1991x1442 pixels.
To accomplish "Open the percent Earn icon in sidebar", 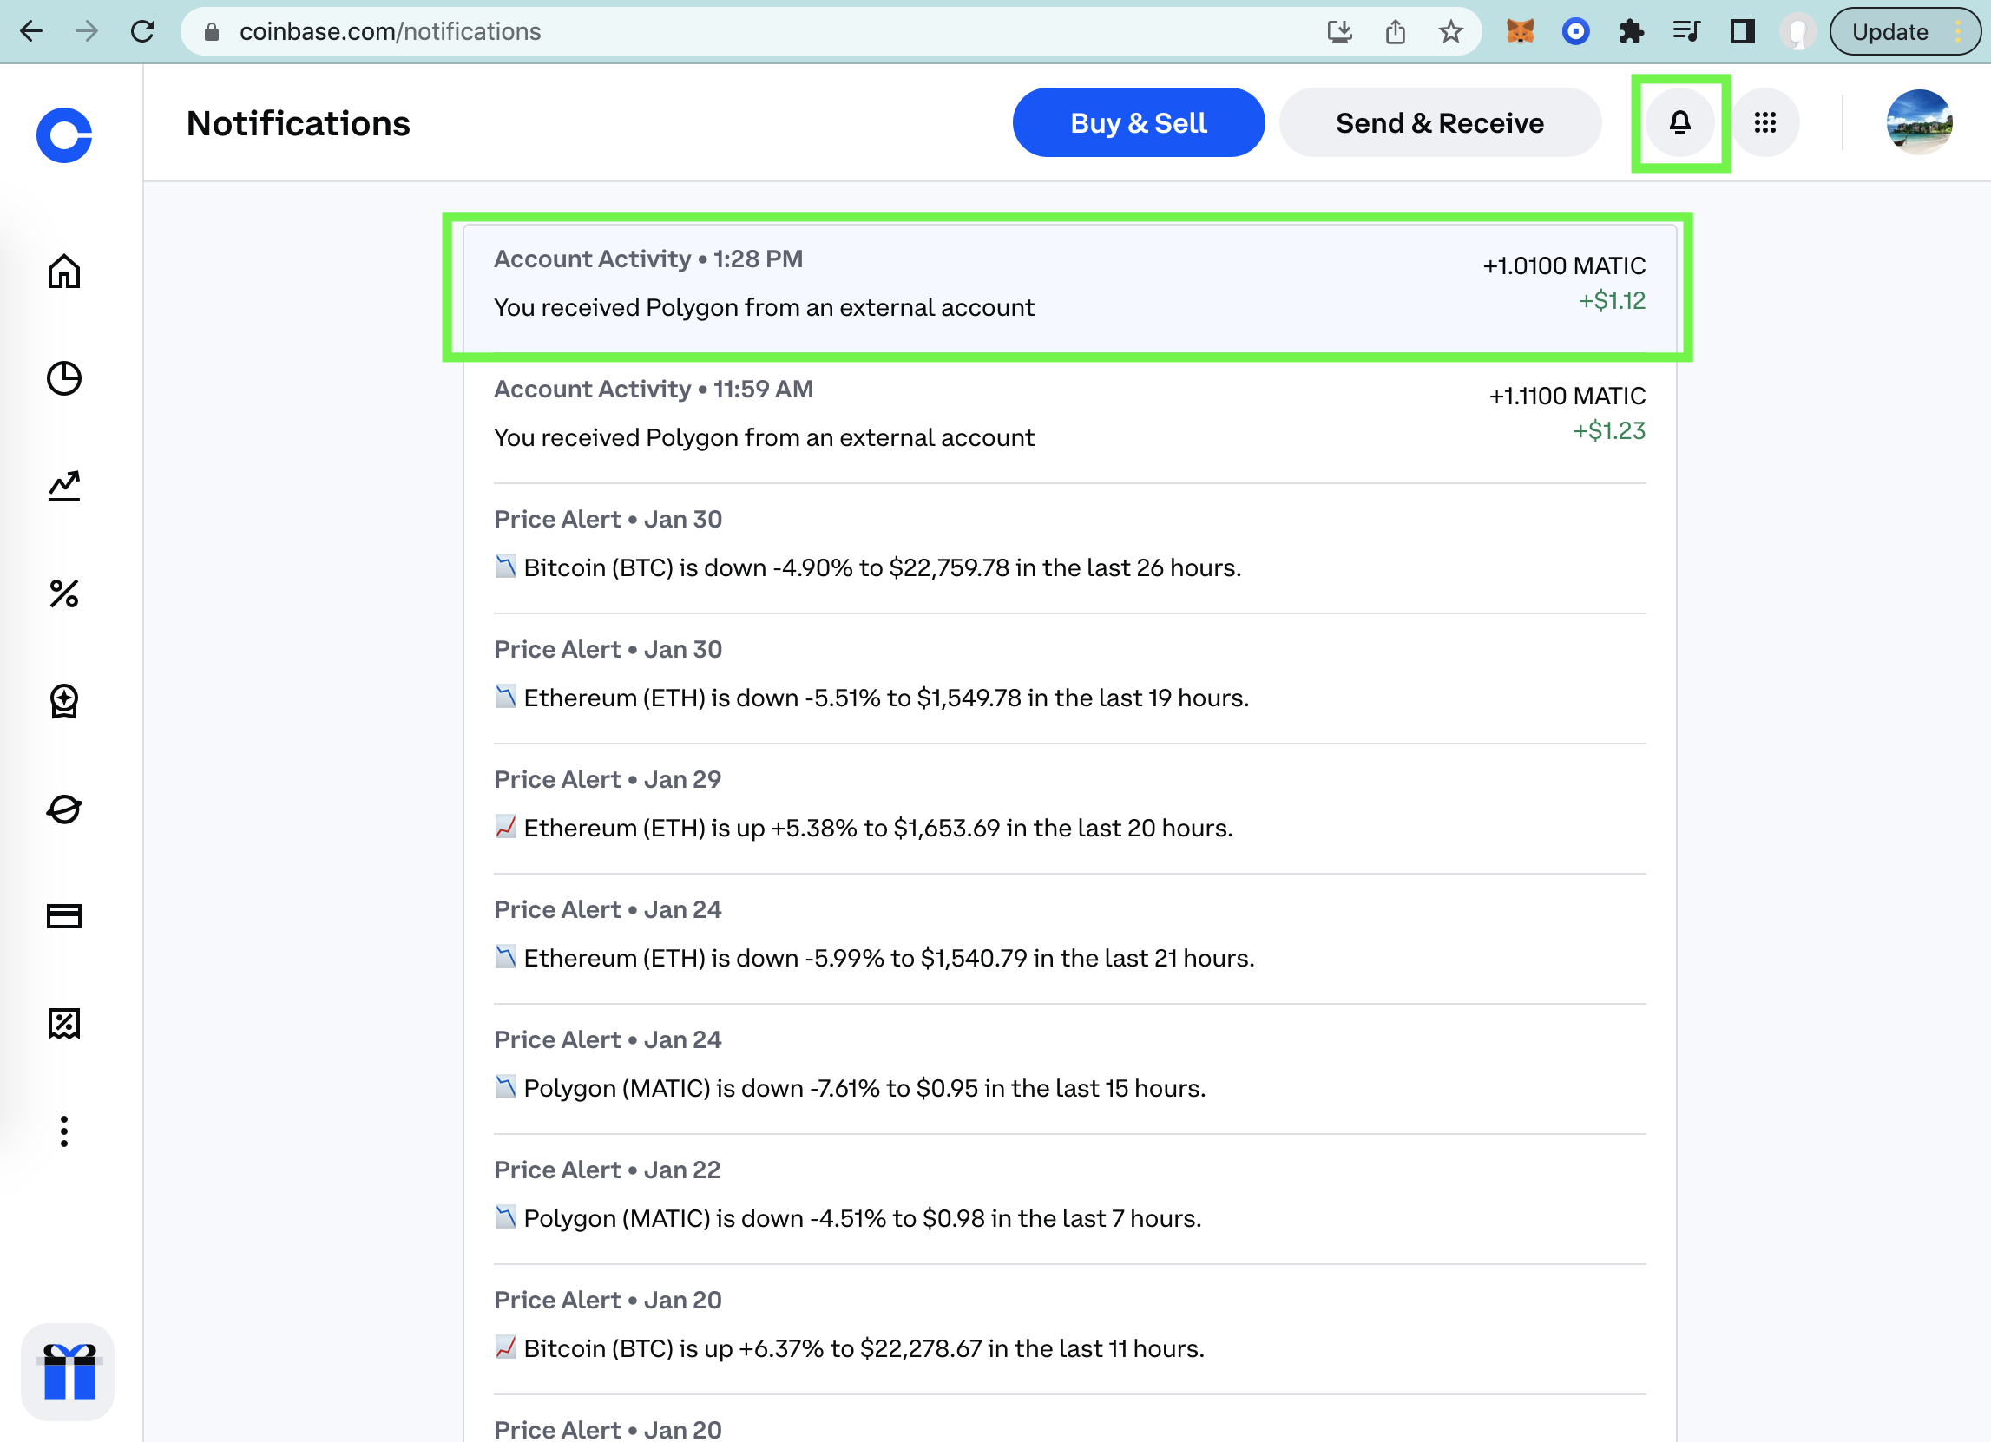I will pos(64,594).
